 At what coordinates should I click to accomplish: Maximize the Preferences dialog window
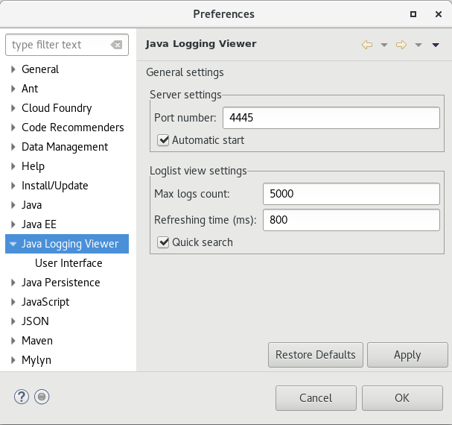tap(413, 14)
